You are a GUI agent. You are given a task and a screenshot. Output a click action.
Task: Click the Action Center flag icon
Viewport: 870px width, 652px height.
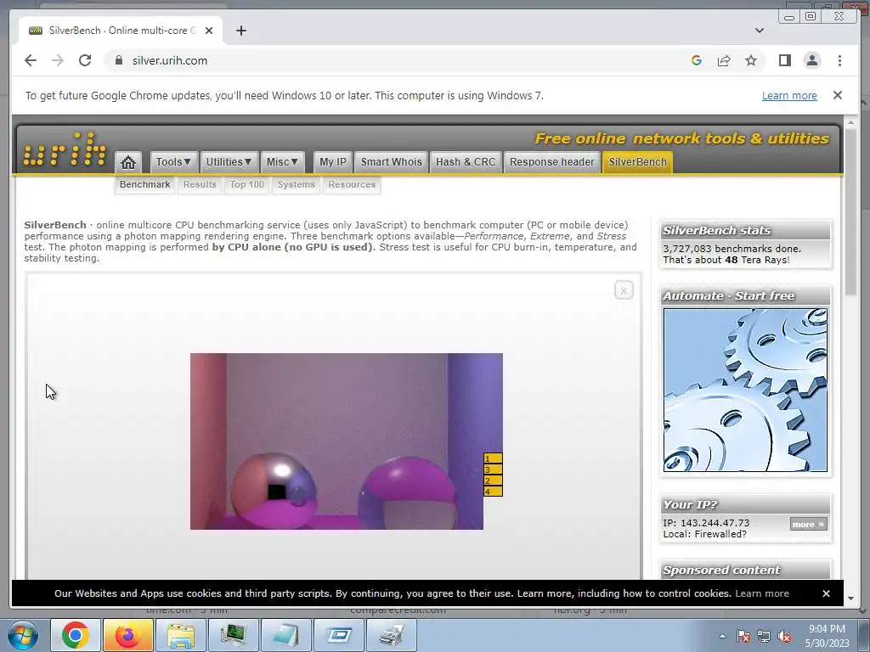(743, 636)
